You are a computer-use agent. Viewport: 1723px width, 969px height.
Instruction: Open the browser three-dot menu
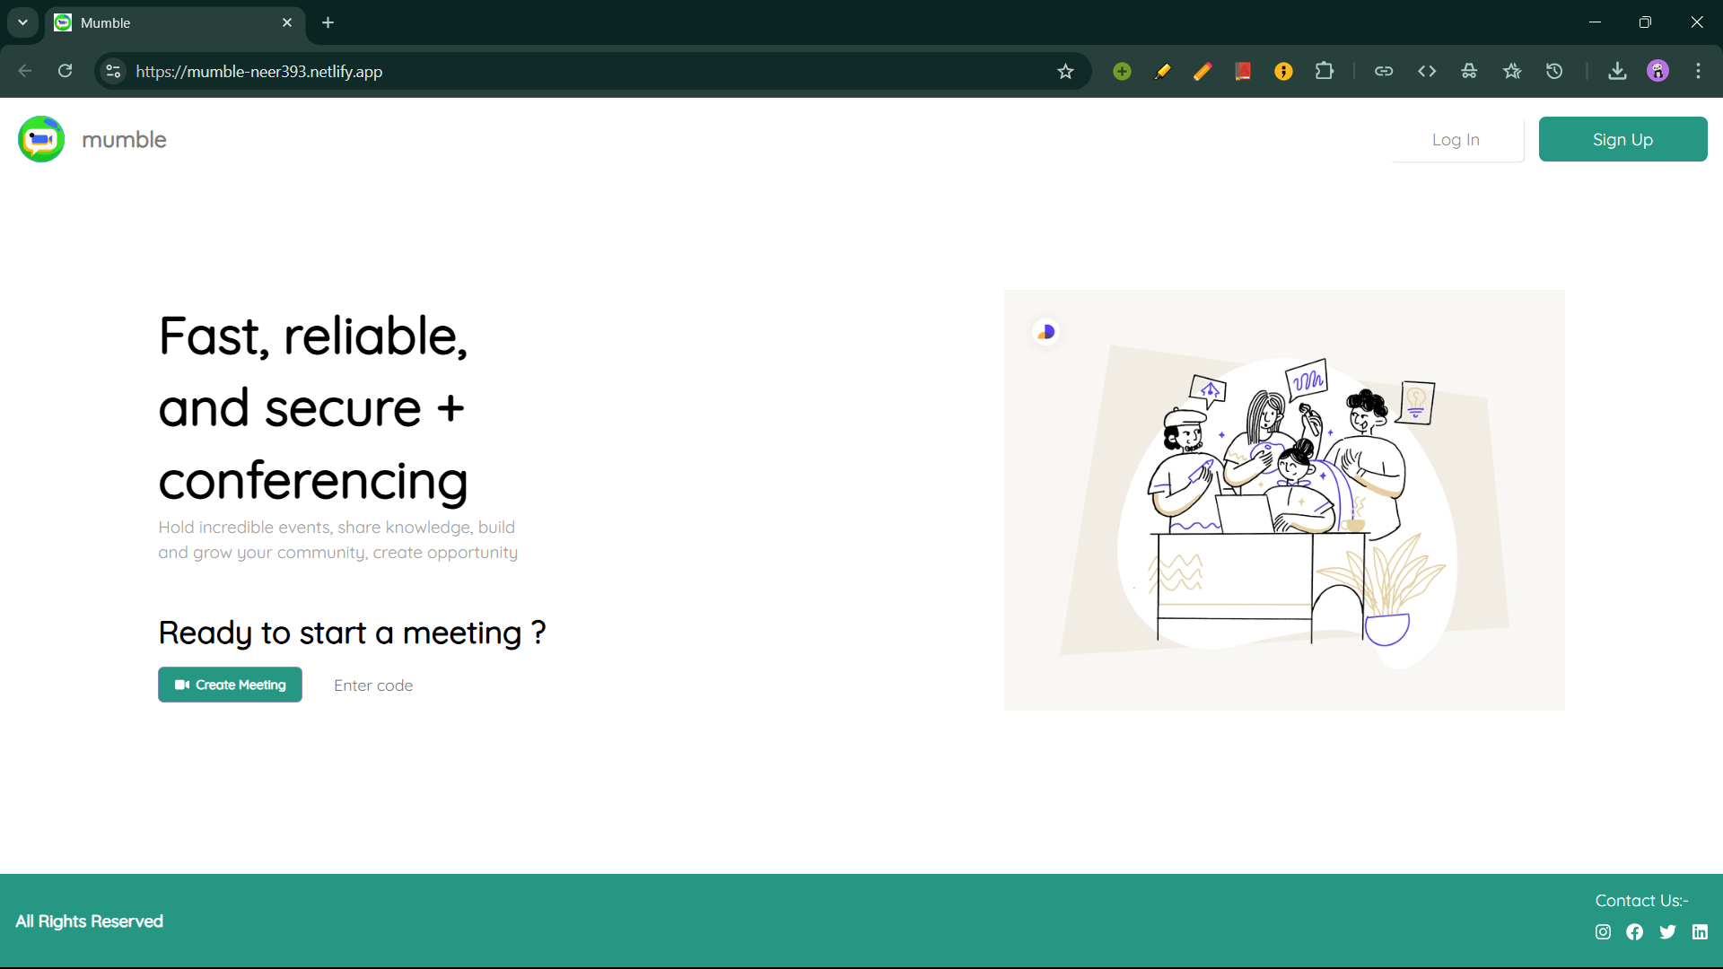point(1698,71)
